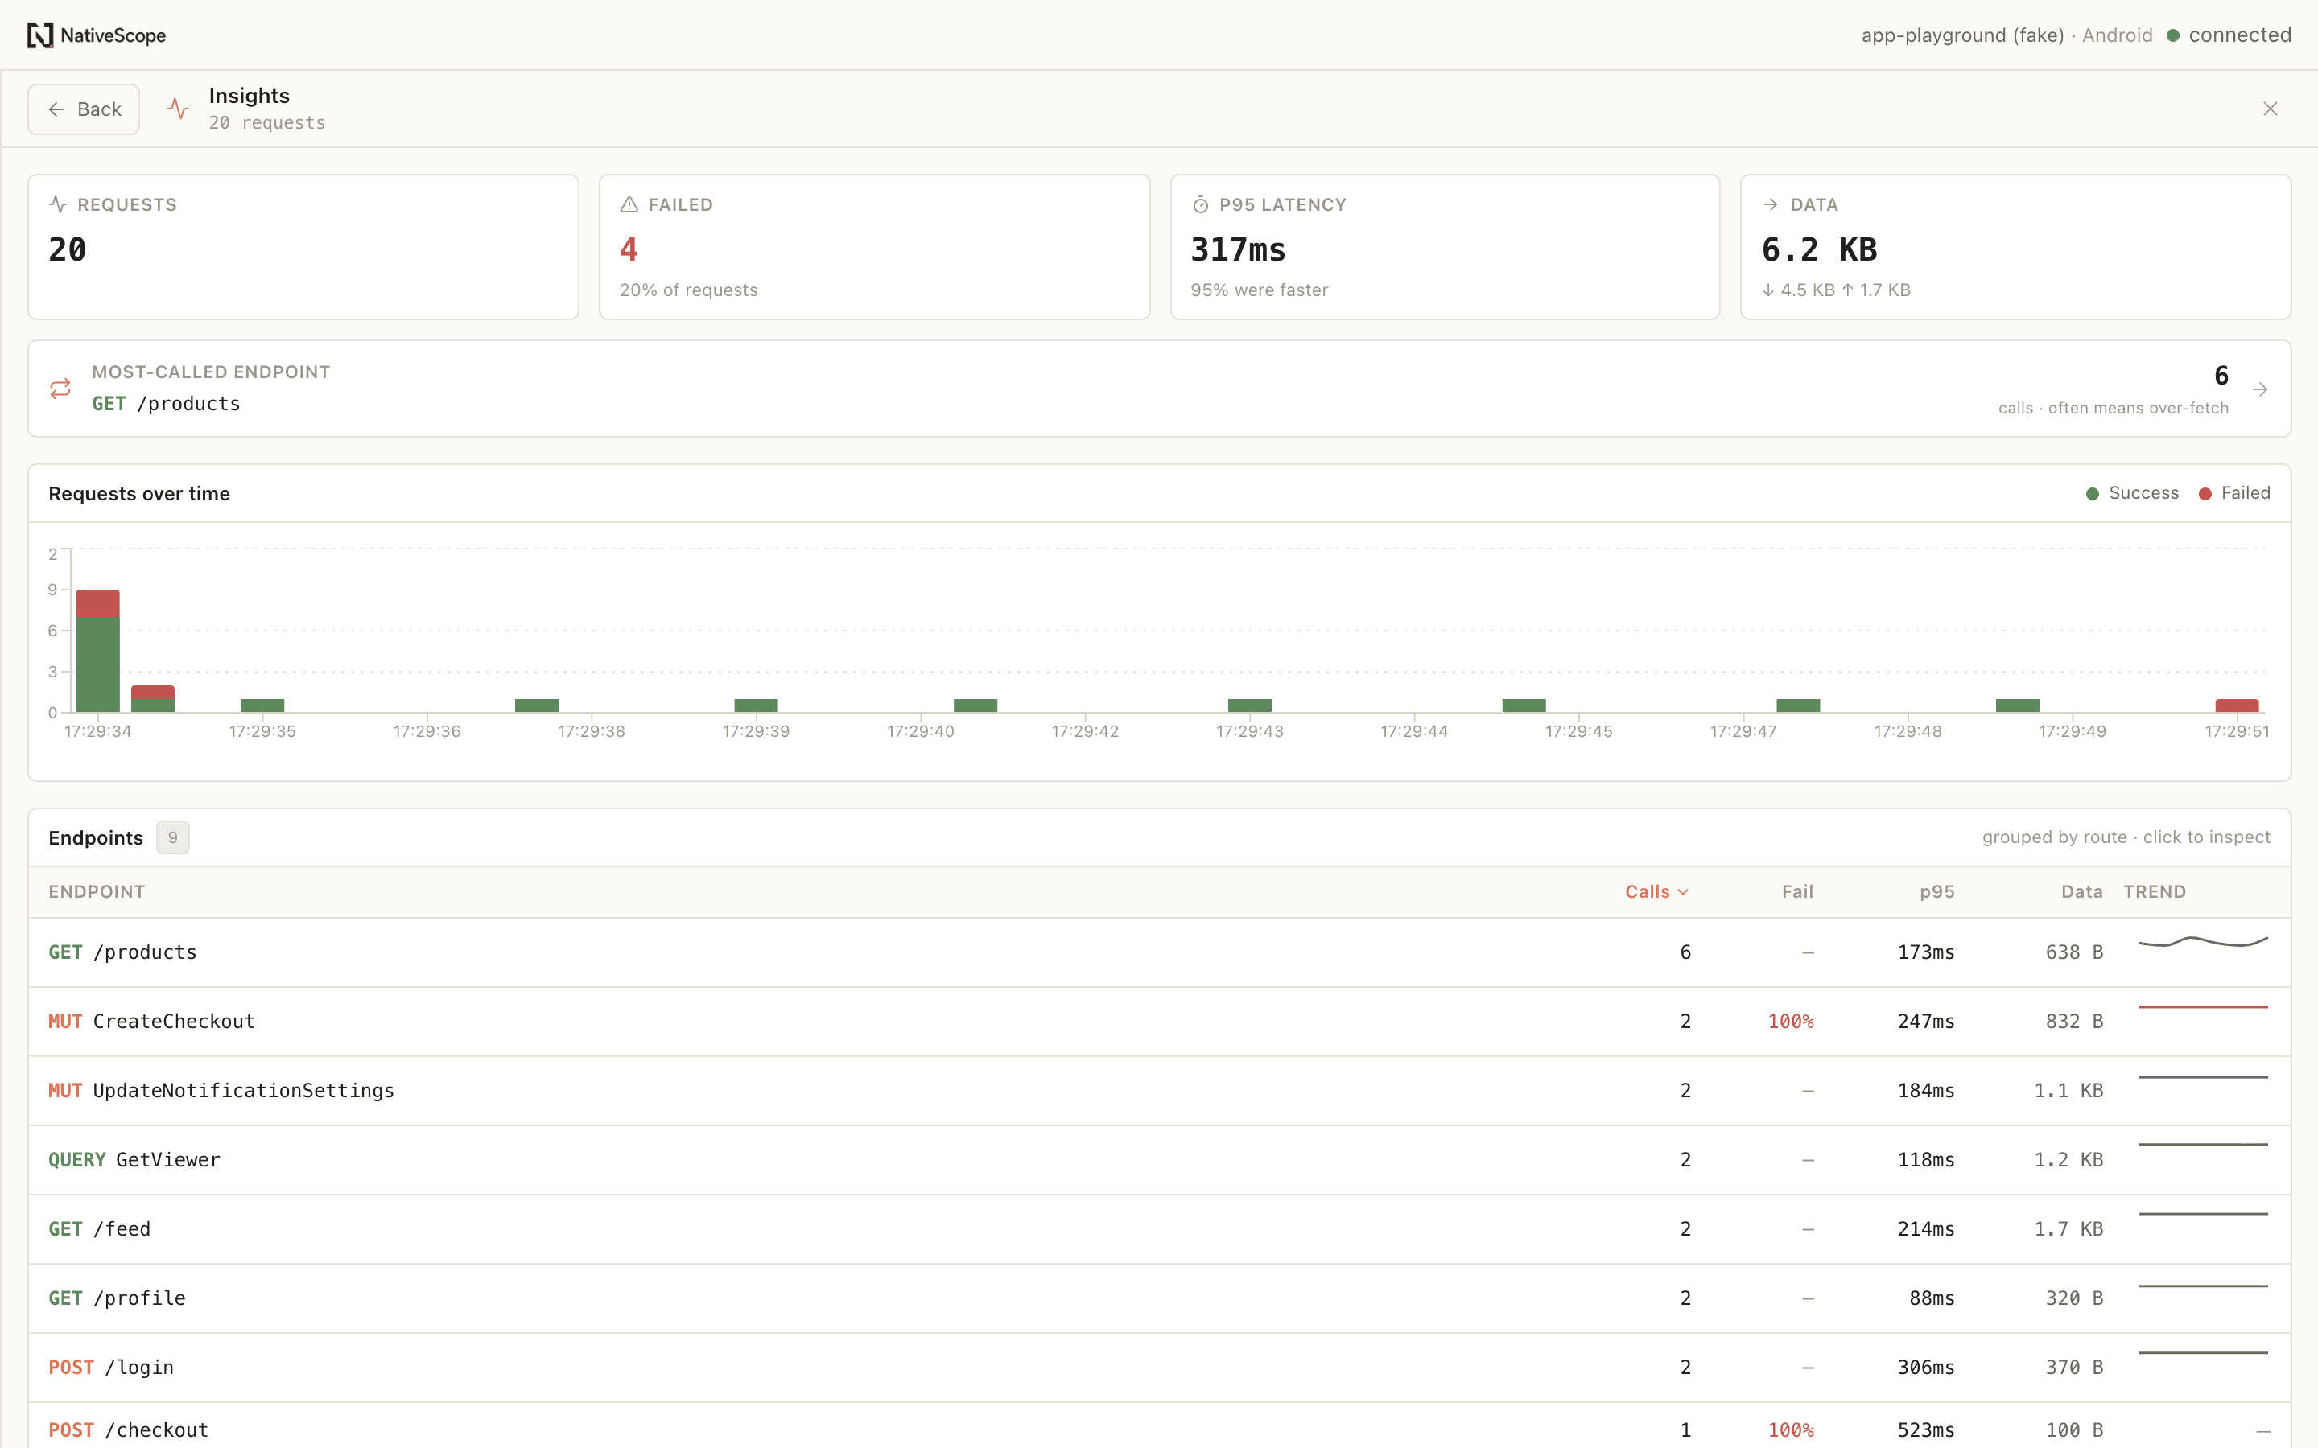Viewport: 2318px width, 1448px height.
Task: Click the GET /products trend sparkline
Action: tap(2203, 942)
